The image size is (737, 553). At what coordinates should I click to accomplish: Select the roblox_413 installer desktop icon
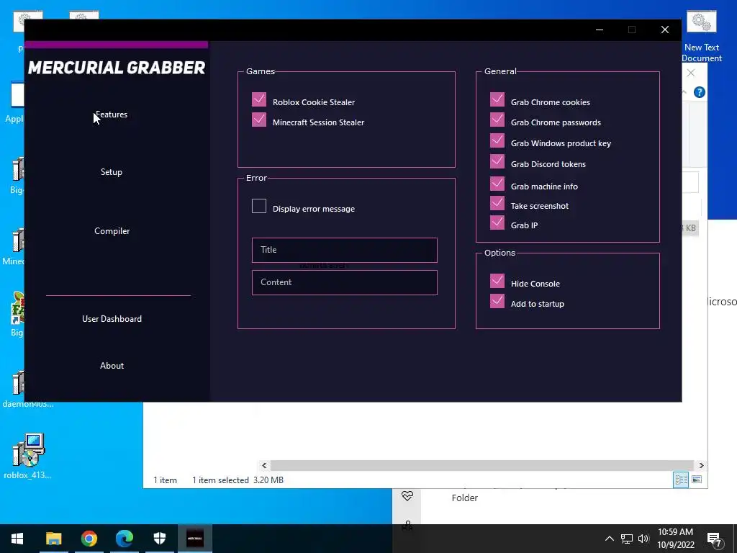[28, 456]
